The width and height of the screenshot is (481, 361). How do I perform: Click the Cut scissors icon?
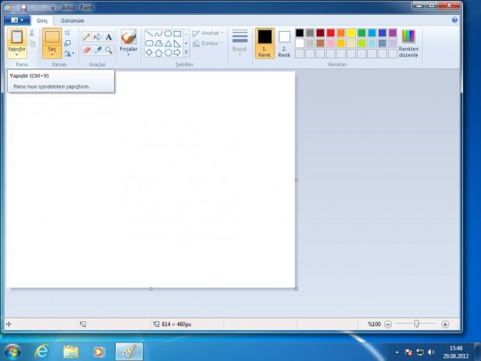32,33
